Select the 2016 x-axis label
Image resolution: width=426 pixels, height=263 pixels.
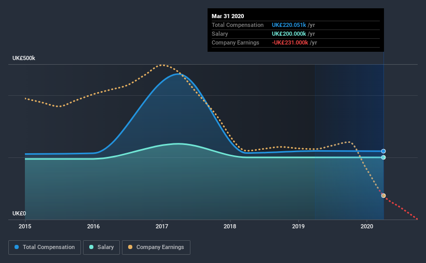click(93, 226)
